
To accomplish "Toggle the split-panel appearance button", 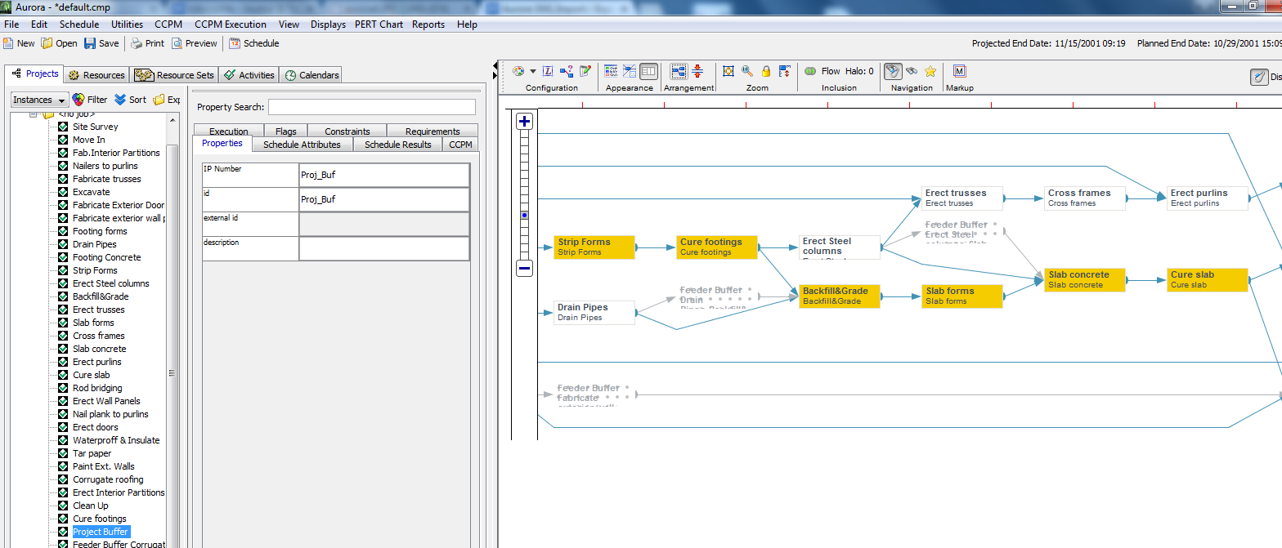I will (648, 72).
